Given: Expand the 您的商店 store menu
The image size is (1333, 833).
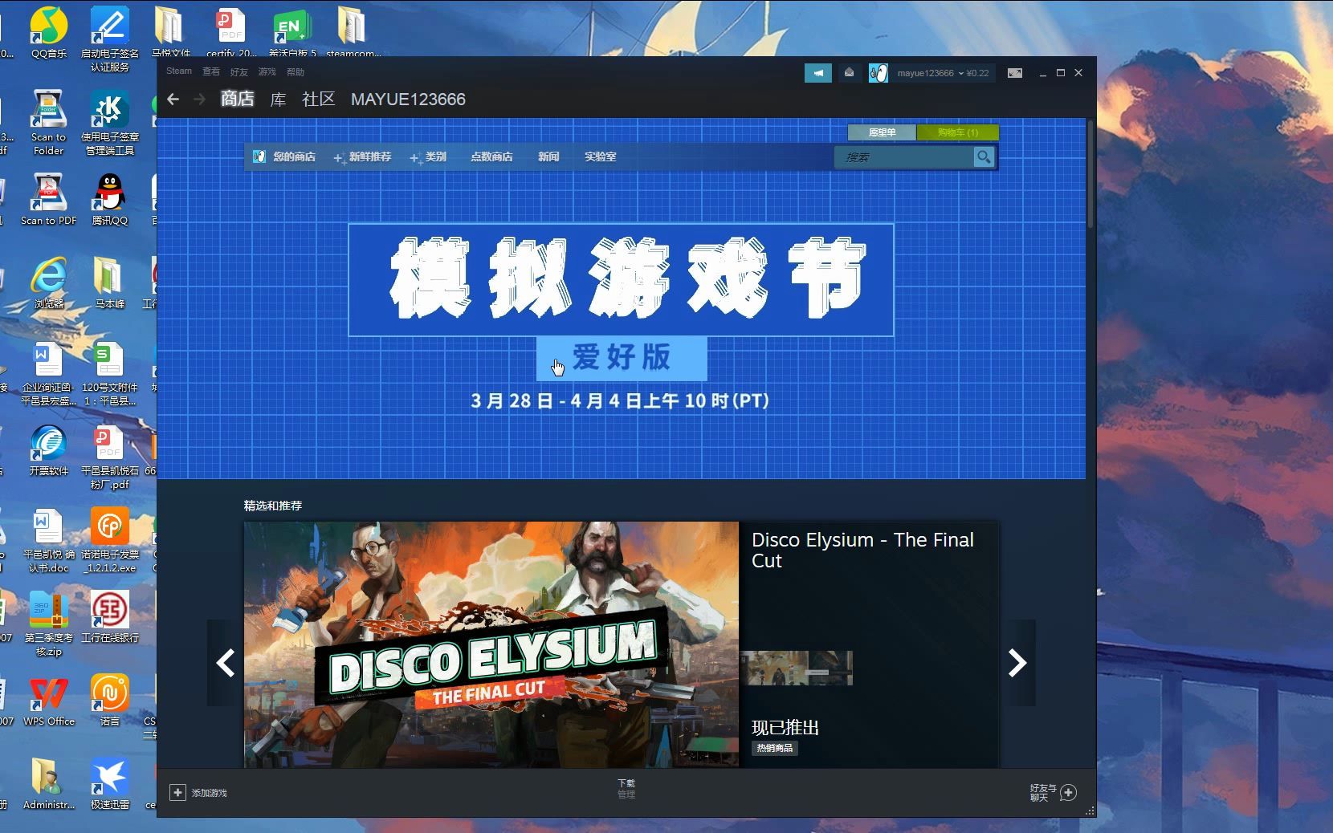Looking at the screenshot, I should click(284, 156).
